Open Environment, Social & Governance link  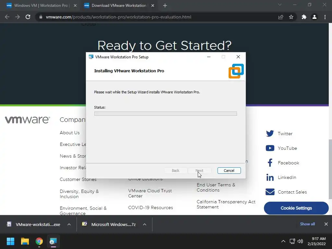pos(83,210)
